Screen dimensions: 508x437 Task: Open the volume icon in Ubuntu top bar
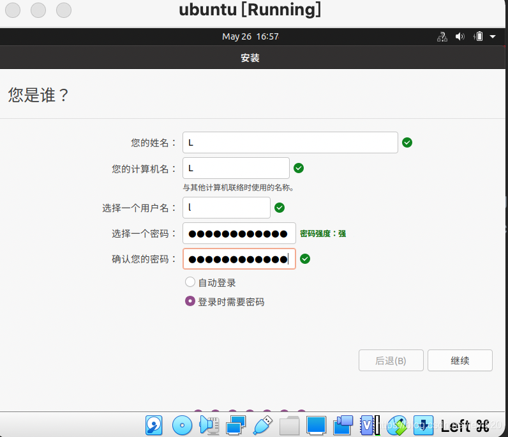point(459,36)
